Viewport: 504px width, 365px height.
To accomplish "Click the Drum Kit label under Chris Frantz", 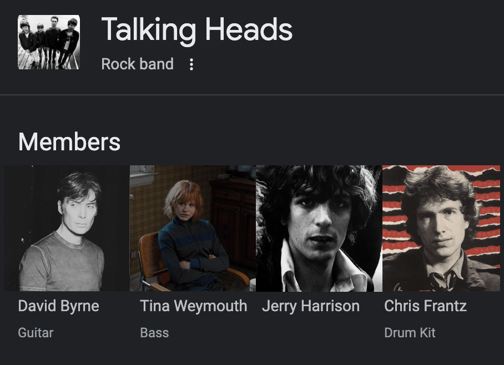I will [410, 333].
